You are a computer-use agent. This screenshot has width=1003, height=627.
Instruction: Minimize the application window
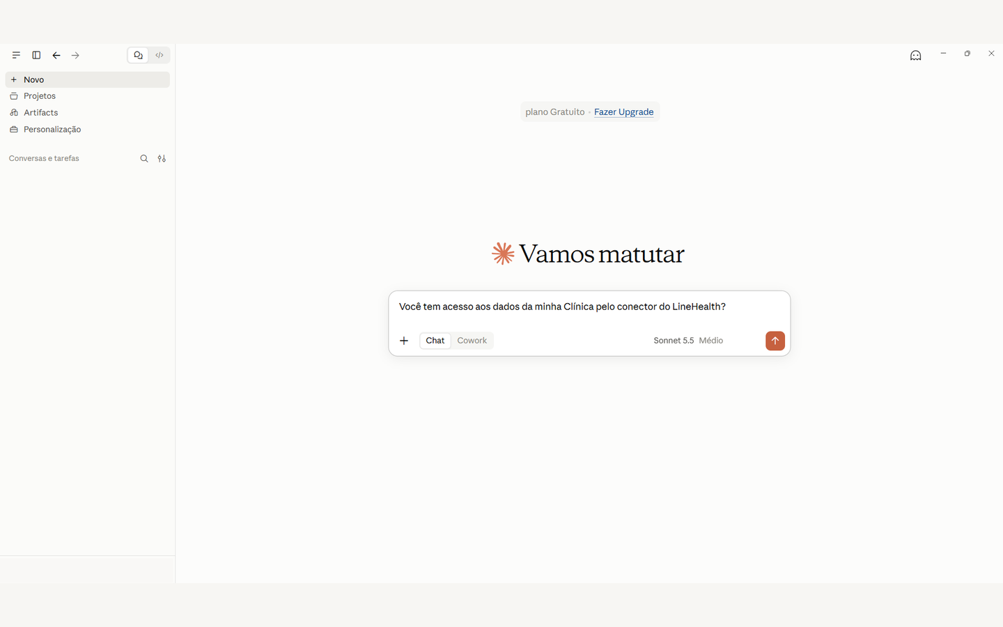[943, 54]
